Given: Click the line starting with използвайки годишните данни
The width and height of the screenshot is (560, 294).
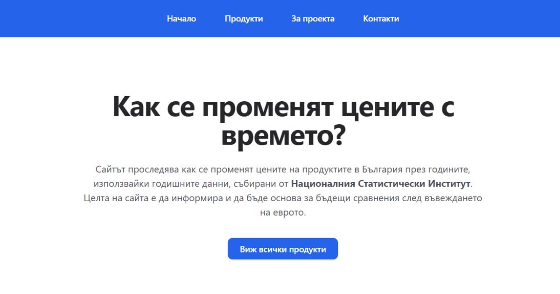Looking at the screenshot, I should (x=283, y=183).
